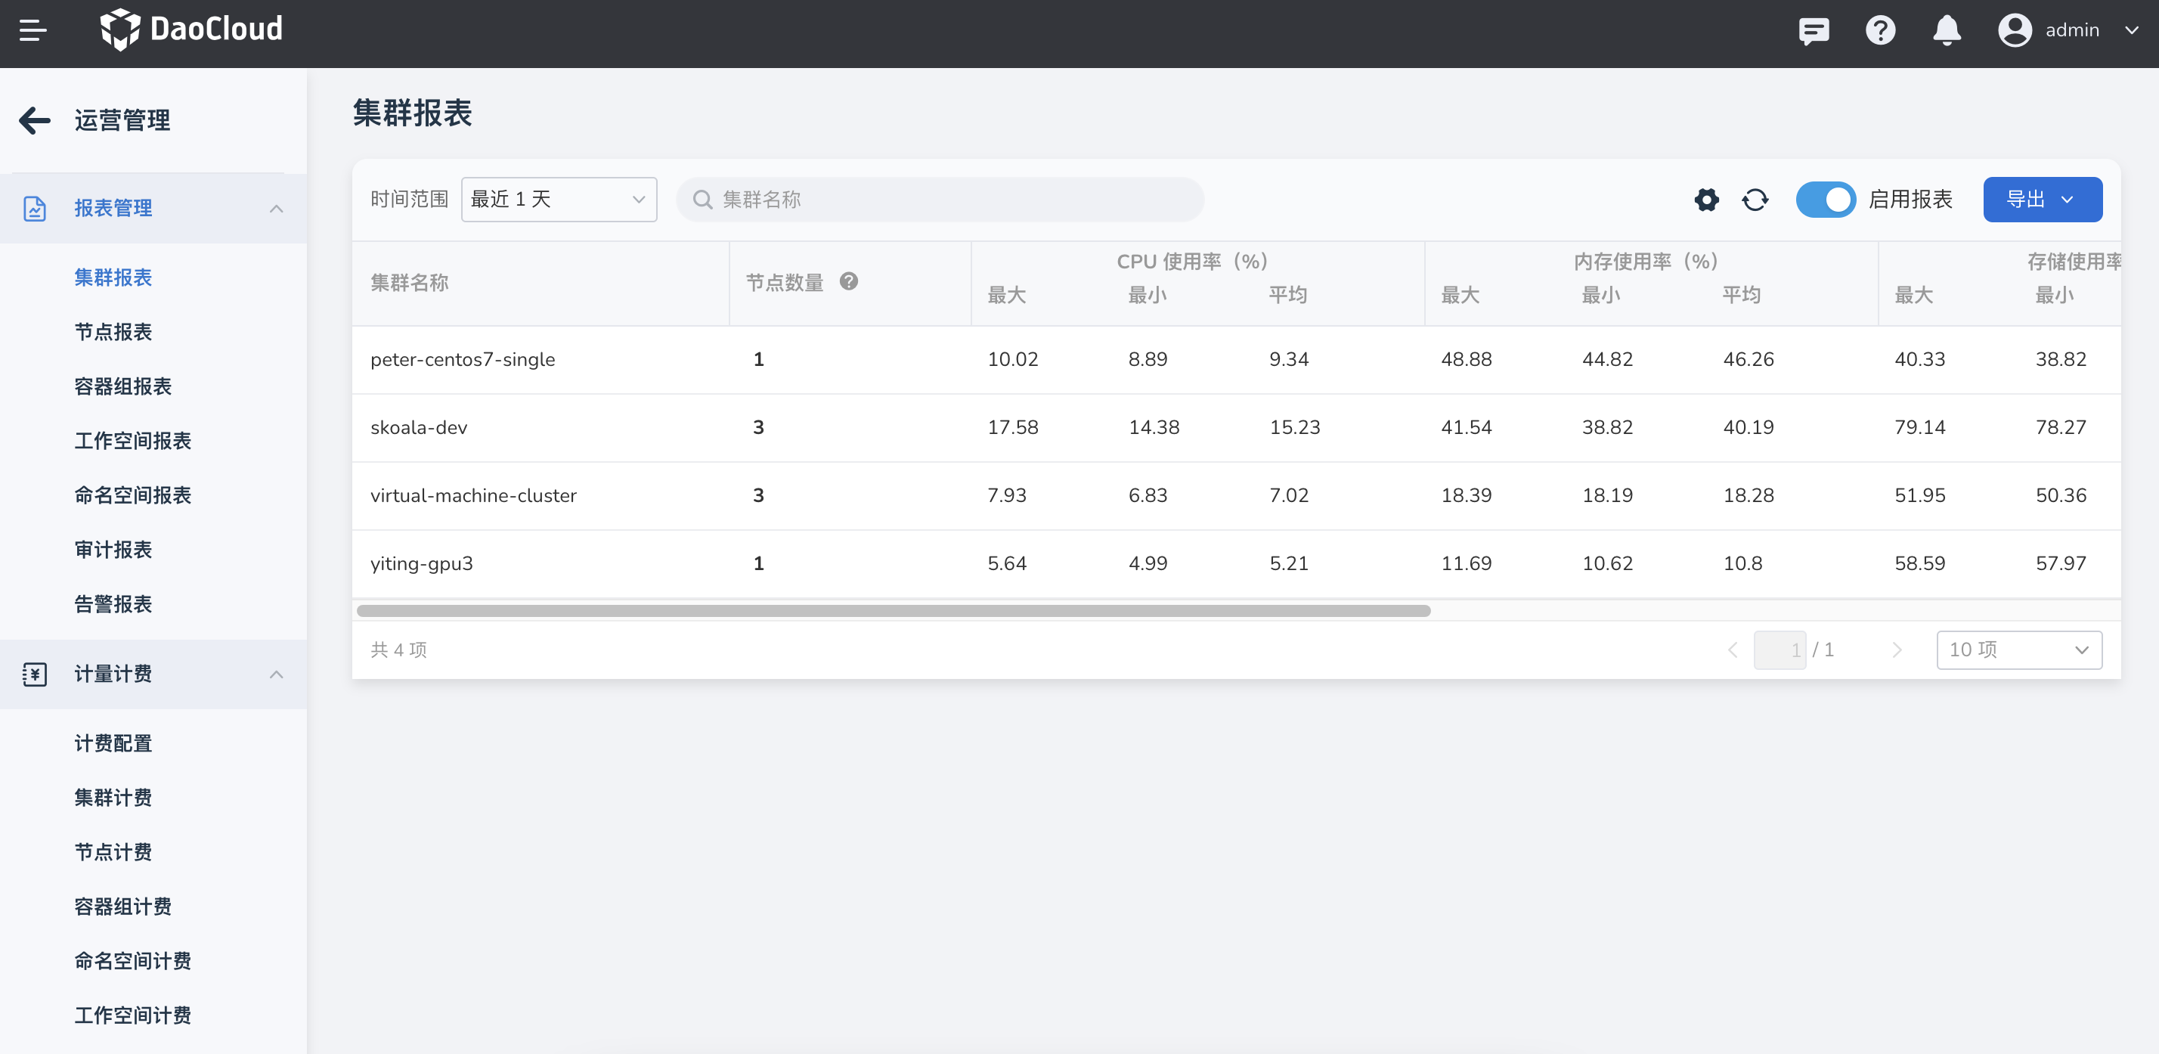Toggle the 启用报表 switch
Image resolution: width=2159 pixels, height=1054 pixels.
1826,200
